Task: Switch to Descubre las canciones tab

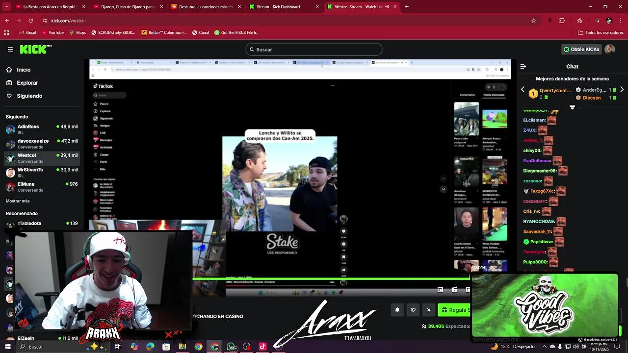Action: (206, 7)
